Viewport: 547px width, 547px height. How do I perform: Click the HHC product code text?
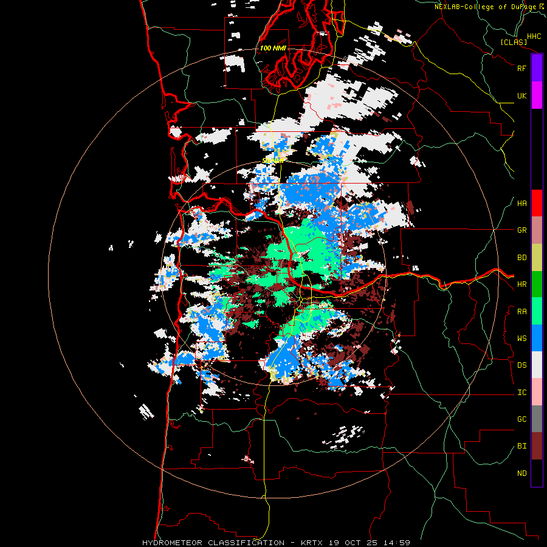coord(534,36)
